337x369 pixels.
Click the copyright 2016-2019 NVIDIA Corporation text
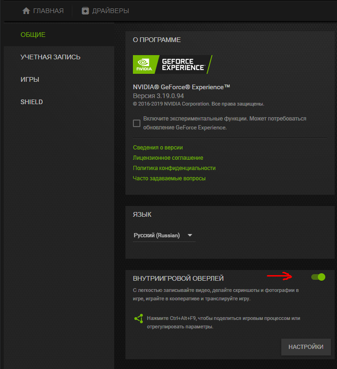(198, 104)
